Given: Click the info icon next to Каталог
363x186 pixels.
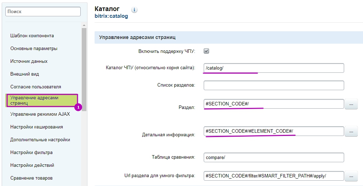Looking at the screenshot, I should [134, 10].
